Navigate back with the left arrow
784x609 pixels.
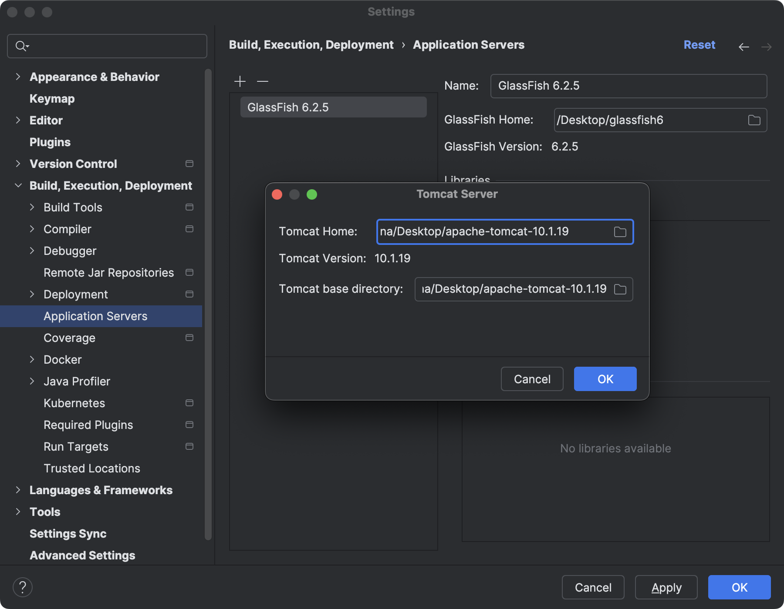click(743, 47)
